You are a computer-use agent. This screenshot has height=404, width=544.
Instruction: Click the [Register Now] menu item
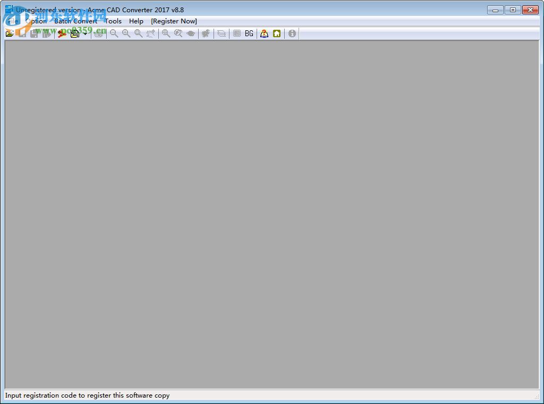click(x=174, y=21)
